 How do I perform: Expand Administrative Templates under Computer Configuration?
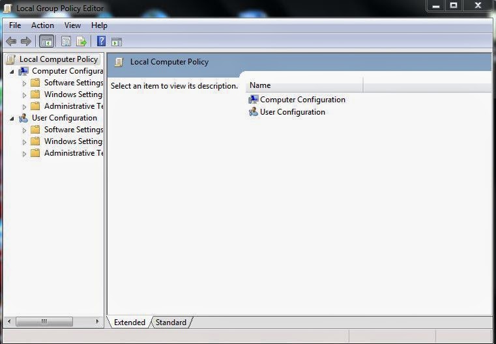point(24,107)
